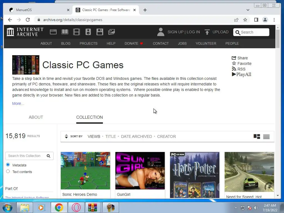Click the magnifier in collection search box
The image size is (284, 213).
[x=48, y=156]
